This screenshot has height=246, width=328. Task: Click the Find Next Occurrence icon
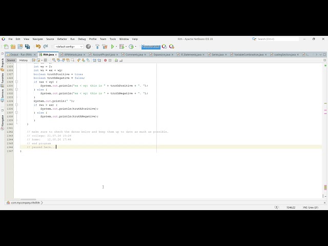pyautogui.click(x=63, y=60)
